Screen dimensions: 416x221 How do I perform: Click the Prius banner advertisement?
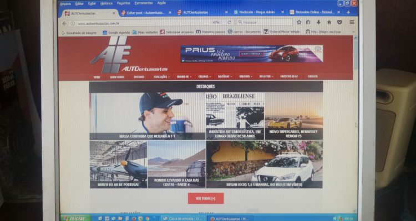(x=251, y=53)
